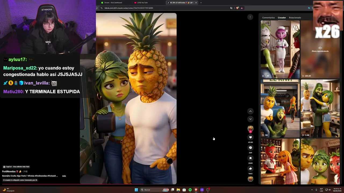Open the Windows Start menu
344x193 pixels.
pyautogui.click(x=136, y=190)
